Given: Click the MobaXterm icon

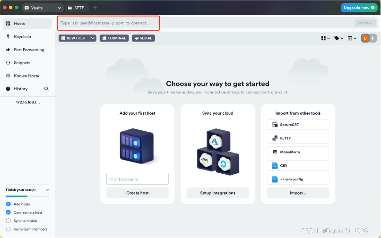Looking at the screenshot, I should (x=275, y=152).
